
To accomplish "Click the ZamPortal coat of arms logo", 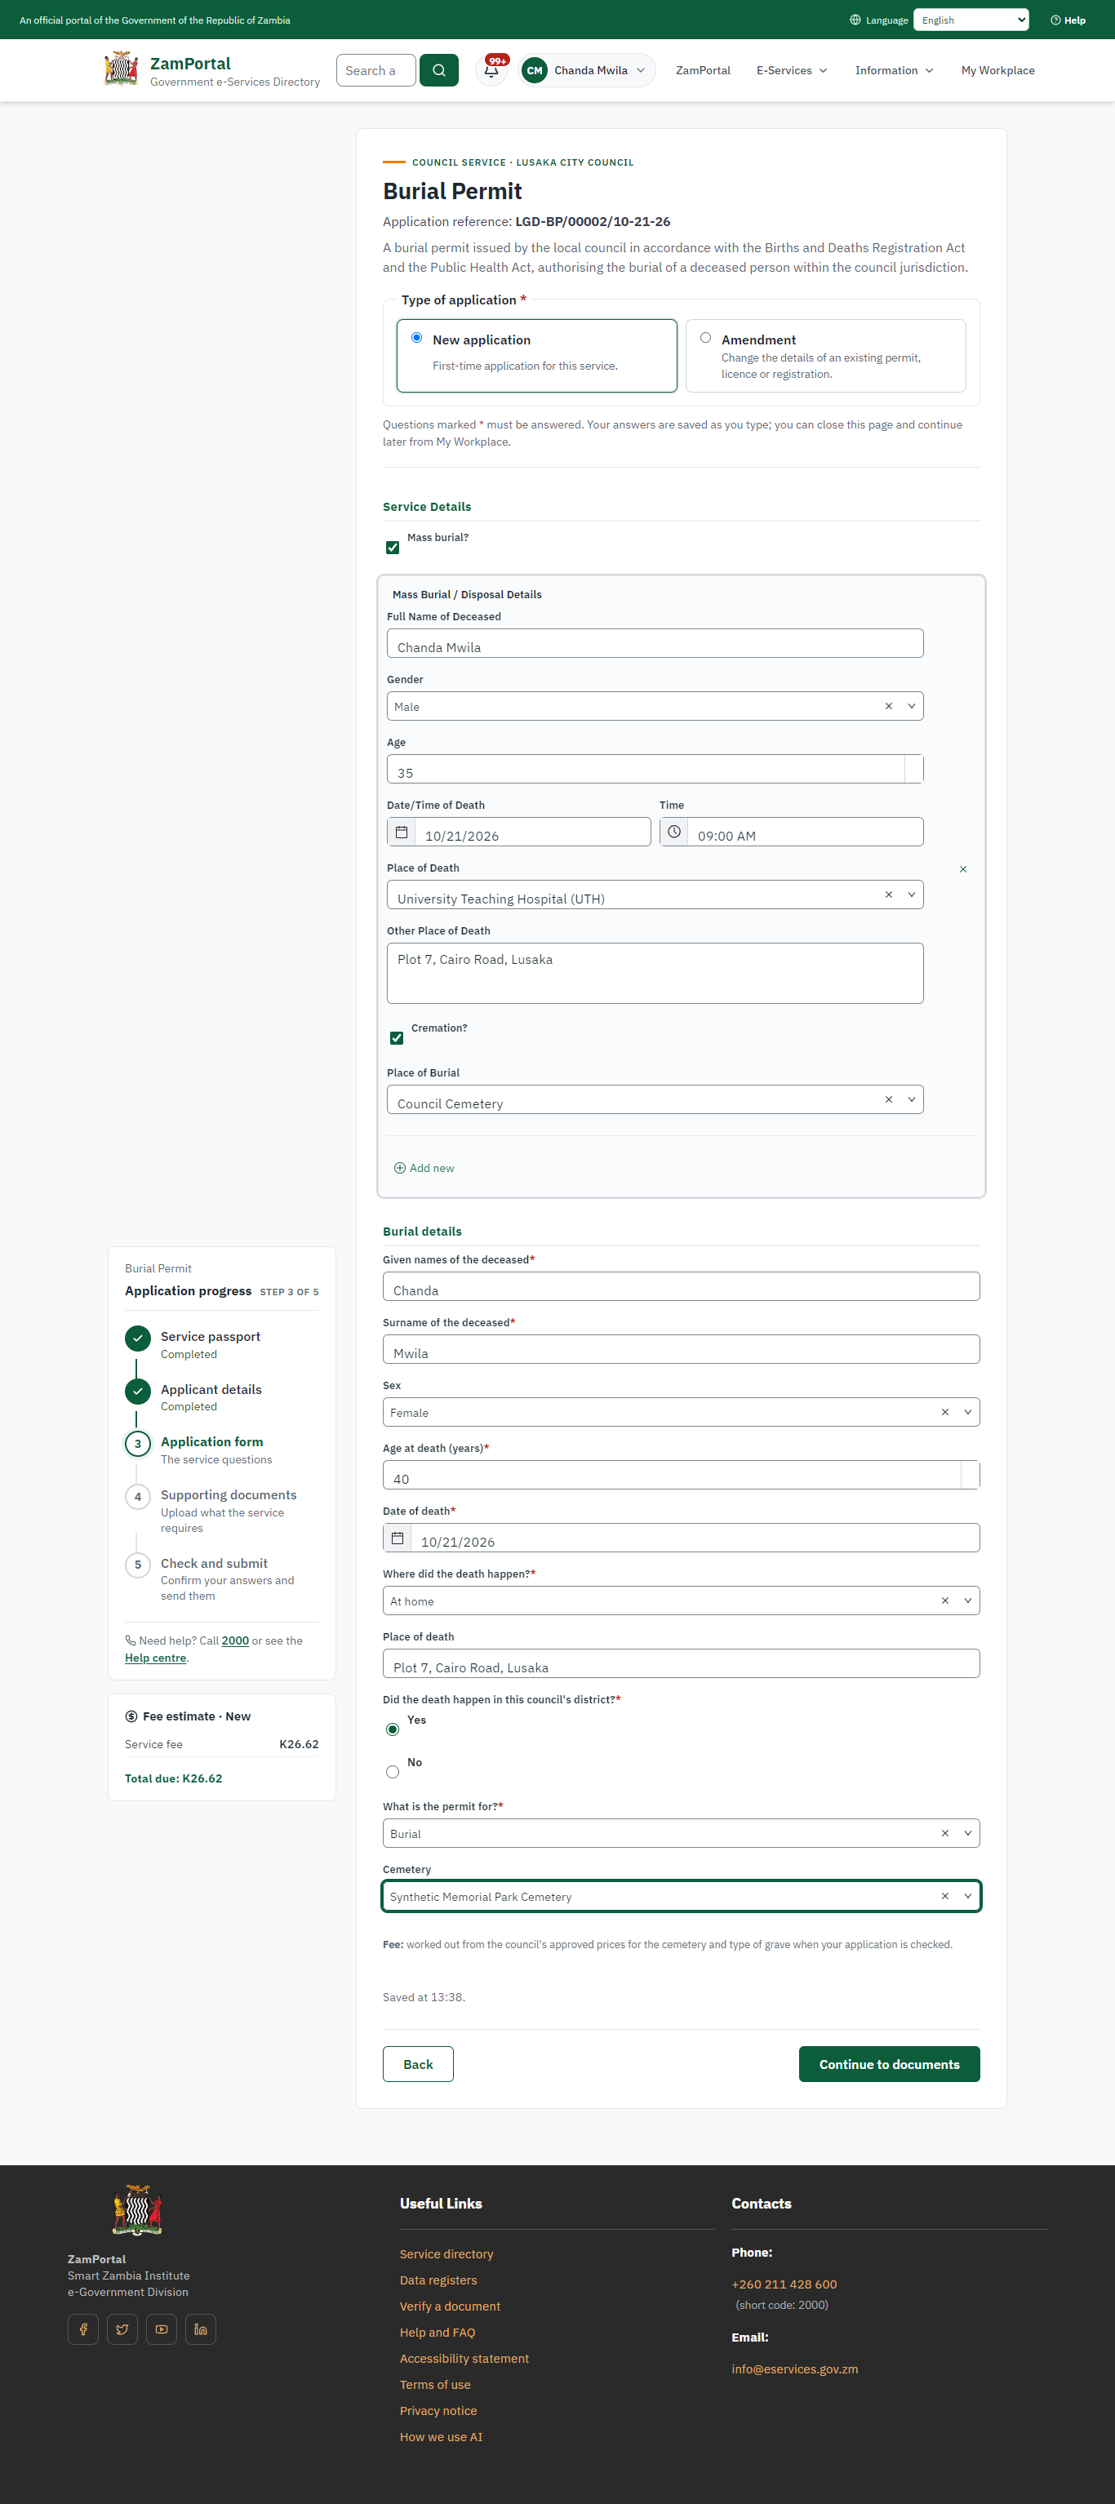I will (122, 69).
